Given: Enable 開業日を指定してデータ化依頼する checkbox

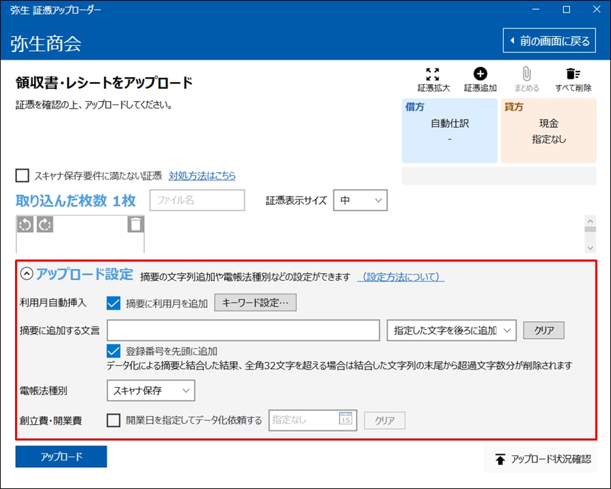Looking at the screenshot, I should (x=114, y=420).
